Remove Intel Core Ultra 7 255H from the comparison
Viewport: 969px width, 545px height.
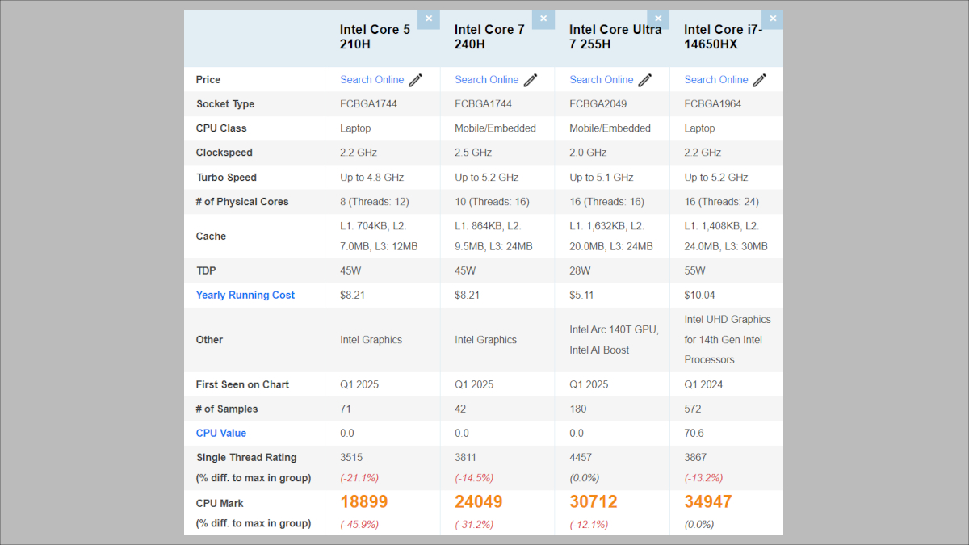point(658,19)
